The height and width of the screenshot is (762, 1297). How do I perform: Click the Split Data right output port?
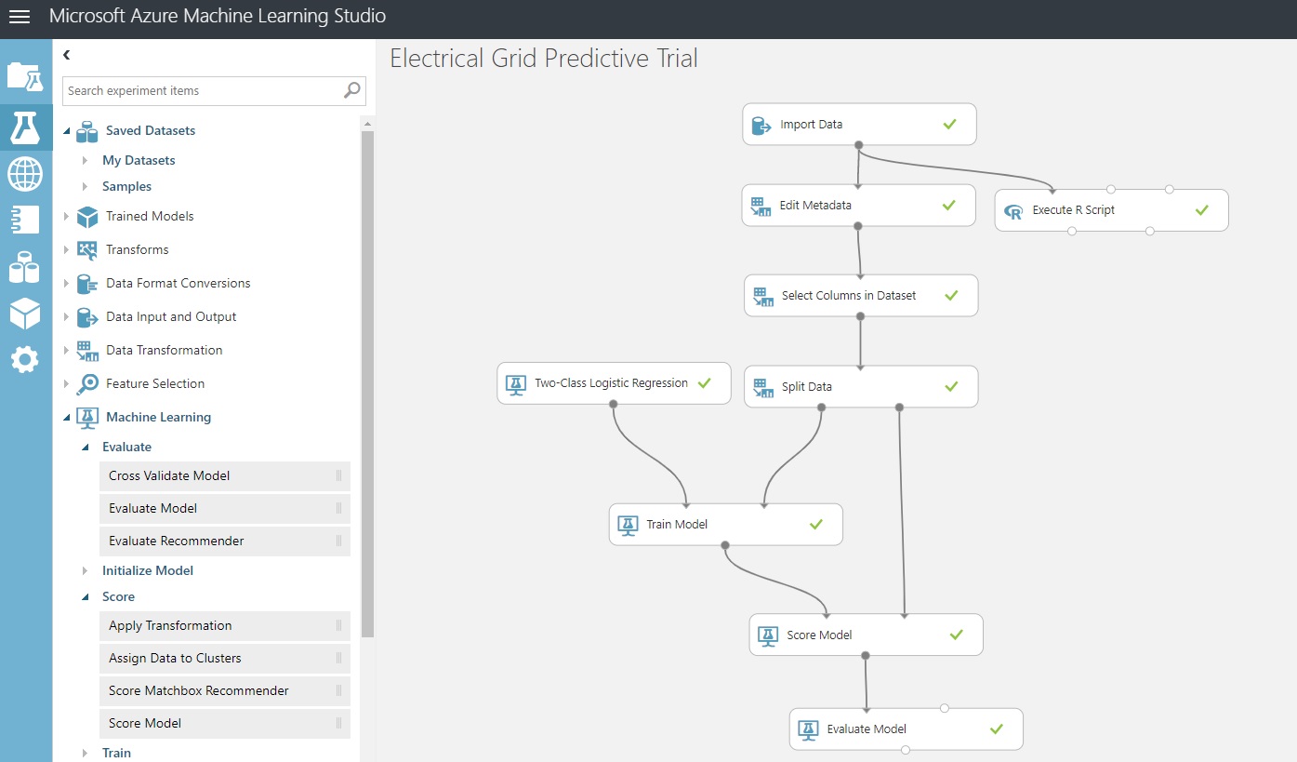point(899,408)
